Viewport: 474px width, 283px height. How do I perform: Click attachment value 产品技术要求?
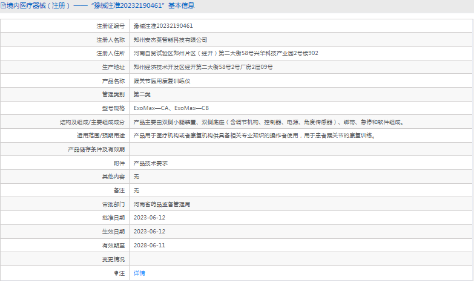(151, 163)
